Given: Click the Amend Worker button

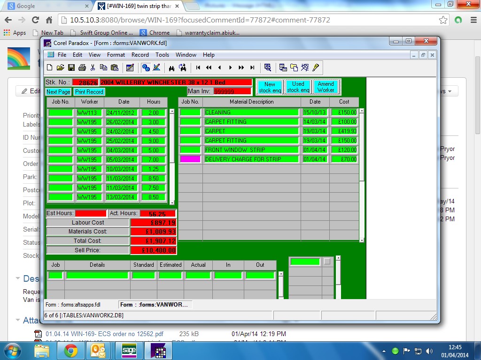Looking at the screenshot, I should coord(326,87).
